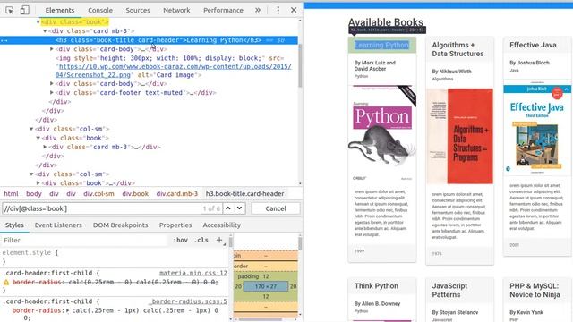Close the DevTools panel
The width and height of the screenshot is (573, 322).
(294, 10)
